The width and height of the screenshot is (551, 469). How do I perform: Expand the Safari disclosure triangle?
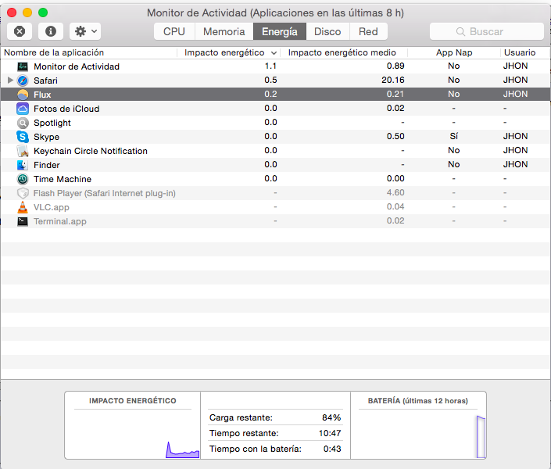click(10, 81)
